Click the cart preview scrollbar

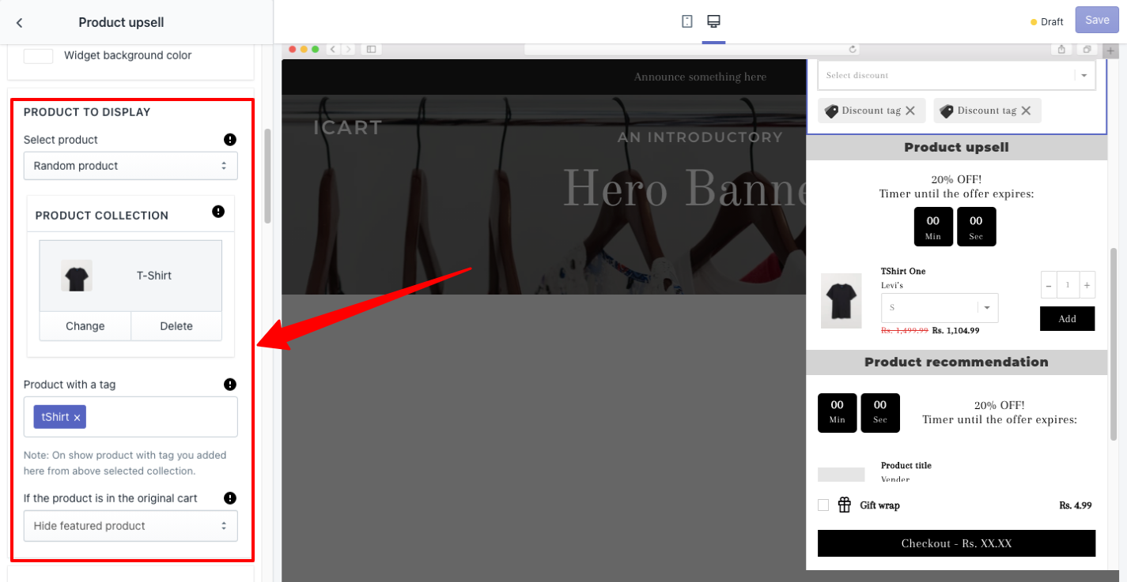coord(1113,344)
